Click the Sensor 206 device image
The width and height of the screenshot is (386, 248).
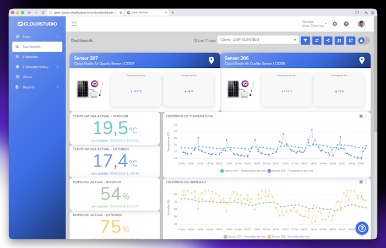pyautogui.click(x=240, y=89)
